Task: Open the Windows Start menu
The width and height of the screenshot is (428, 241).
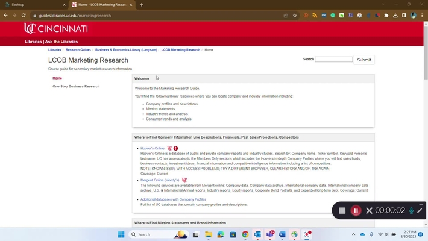Action: tap(121, 234)
